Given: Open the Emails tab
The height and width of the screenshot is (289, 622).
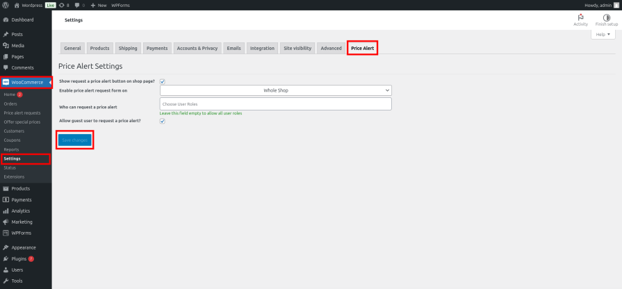Looking at the screenshot, I should click(234, 49).
